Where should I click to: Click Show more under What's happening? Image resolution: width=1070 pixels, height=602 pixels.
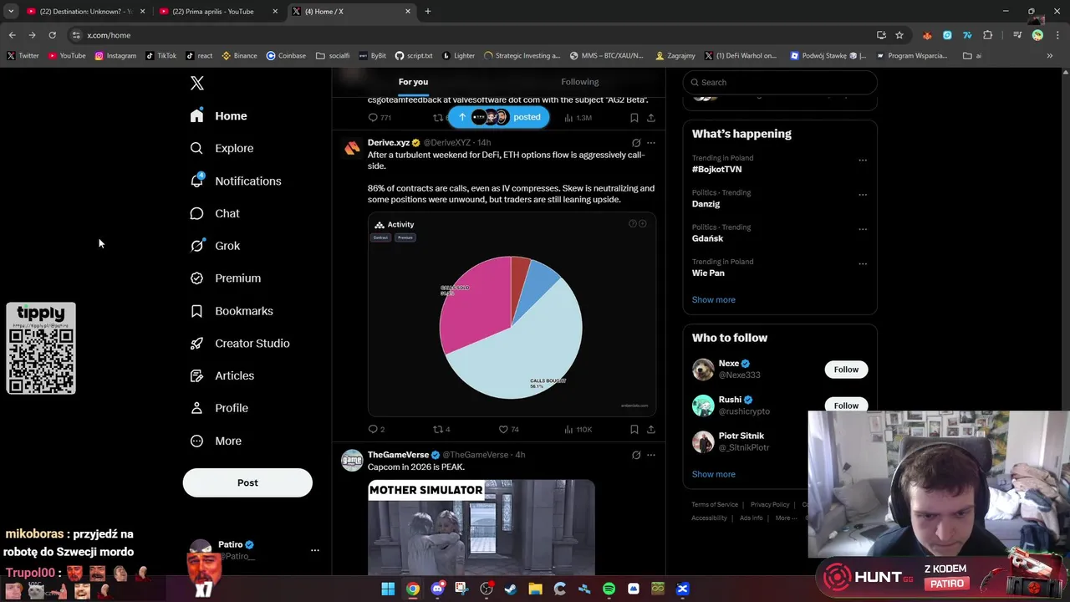[x=714, y=299]
